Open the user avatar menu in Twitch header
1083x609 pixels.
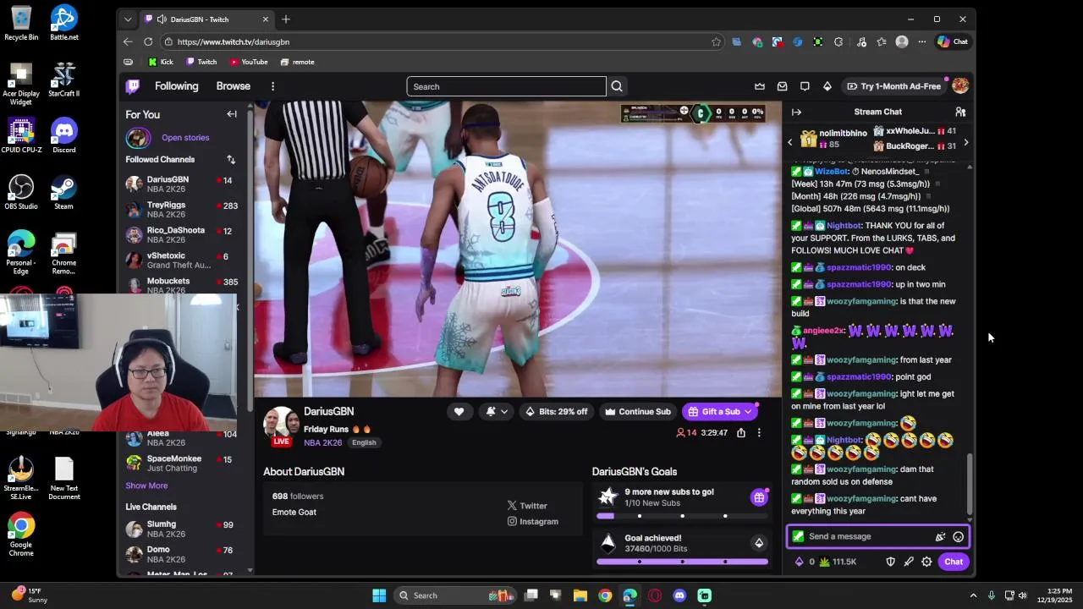pos(960,86)
